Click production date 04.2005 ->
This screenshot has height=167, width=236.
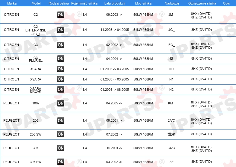pos(114,103)
